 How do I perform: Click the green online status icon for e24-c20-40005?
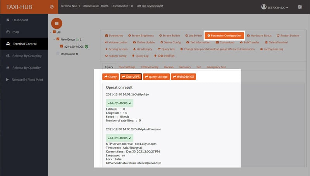[x=86, y=47]
